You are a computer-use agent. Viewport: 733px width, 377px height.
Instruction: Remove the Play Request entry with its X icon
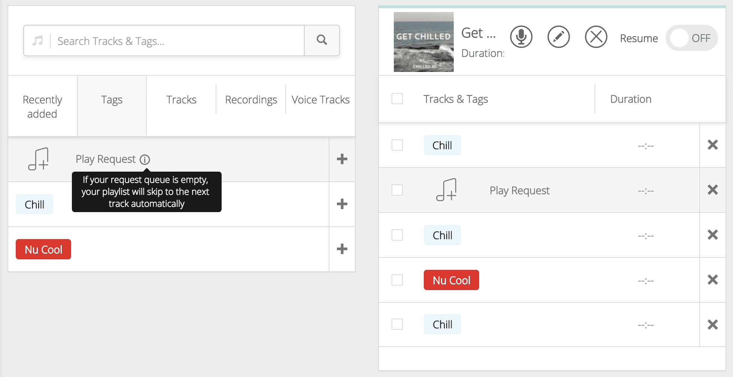coord(713,190)
